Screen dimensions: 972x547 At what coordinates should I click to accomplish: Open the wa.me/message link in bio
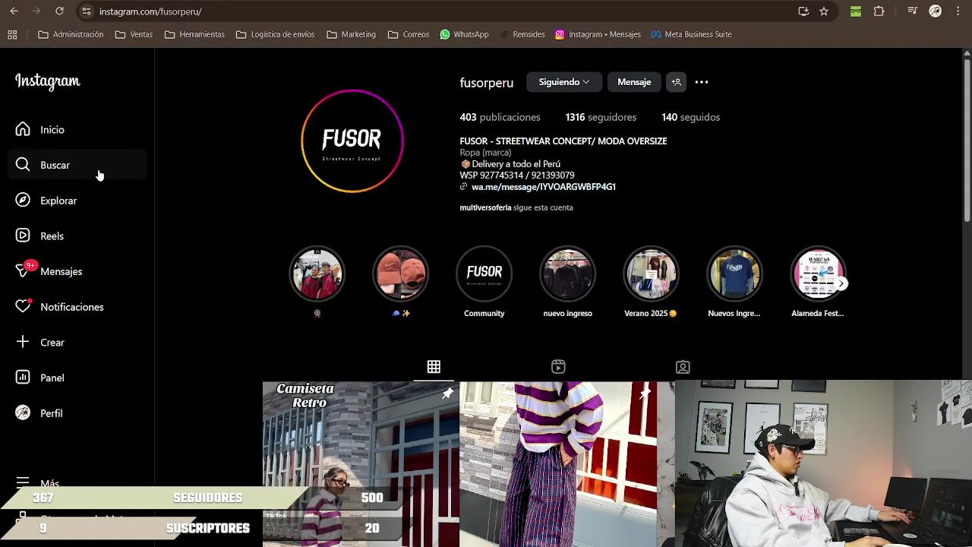coord(543,187)
